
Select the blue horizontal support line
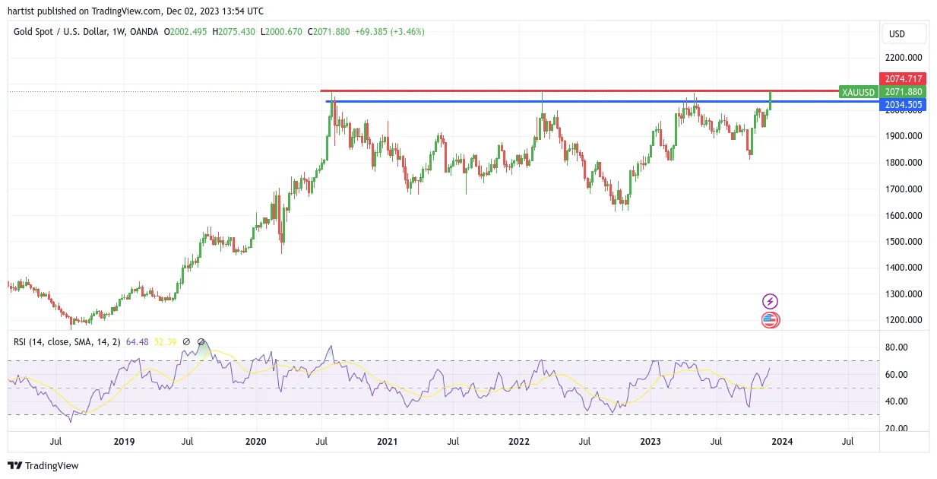600,101
